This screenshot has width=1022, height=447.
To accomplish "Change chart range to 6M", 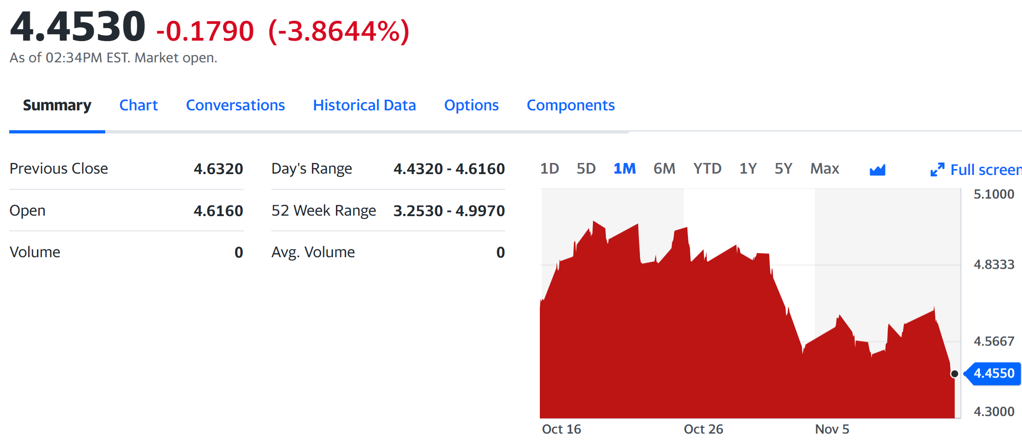I will tap(664, 169).
